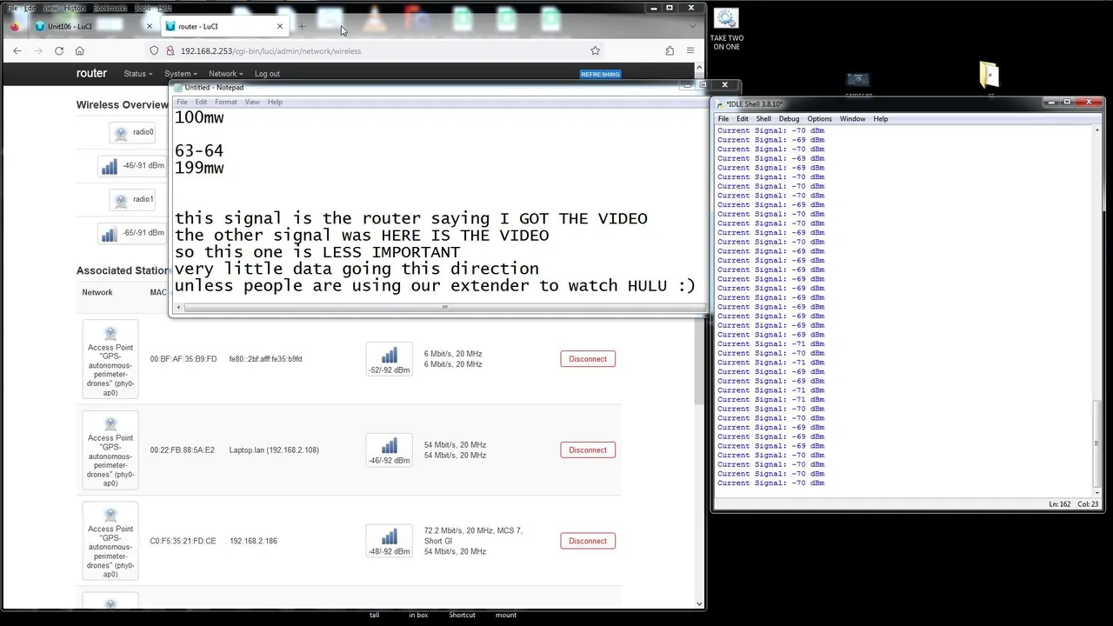Screen dimensions: 1113x626
Task: Click the Firefox address bar URL
Action: click(x=270, y=50)
